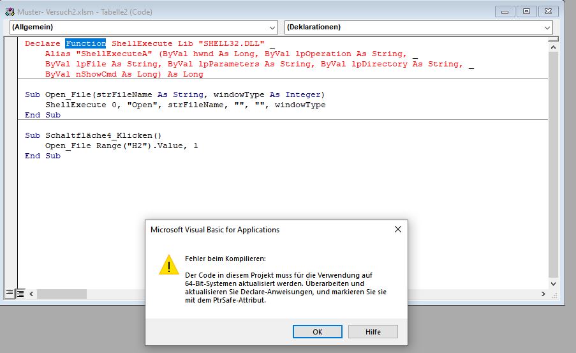Click the last End Sub line
576x353 pixels.
(x=43, y=156)
